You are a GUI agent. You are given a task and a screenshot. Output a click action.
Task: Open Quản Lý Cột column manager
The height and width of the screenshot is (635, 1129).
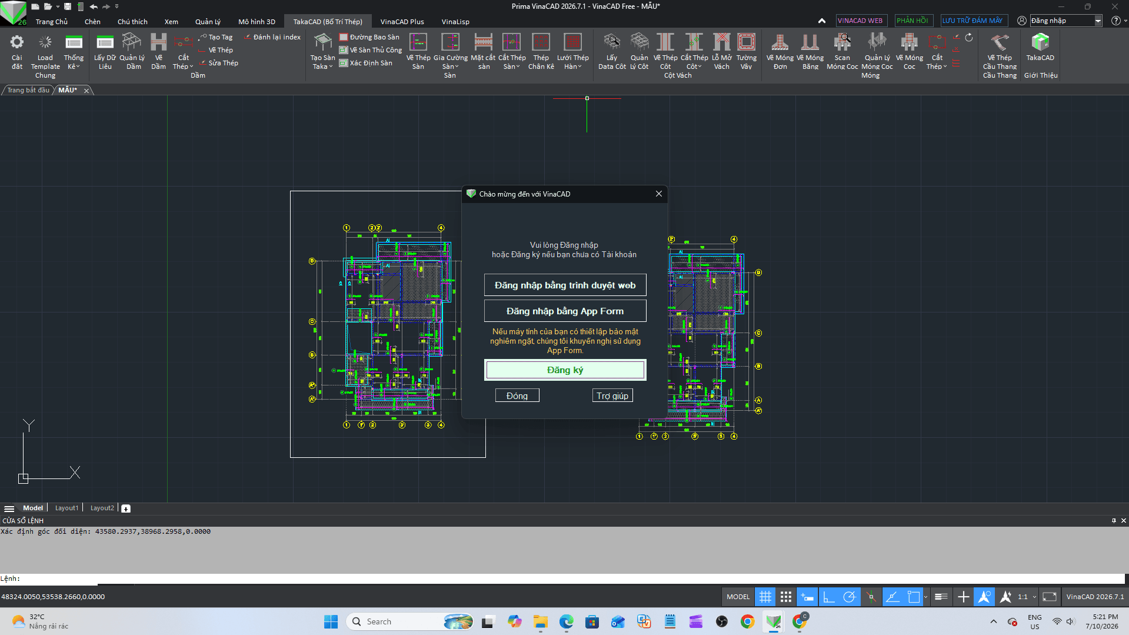pos(639,51)
